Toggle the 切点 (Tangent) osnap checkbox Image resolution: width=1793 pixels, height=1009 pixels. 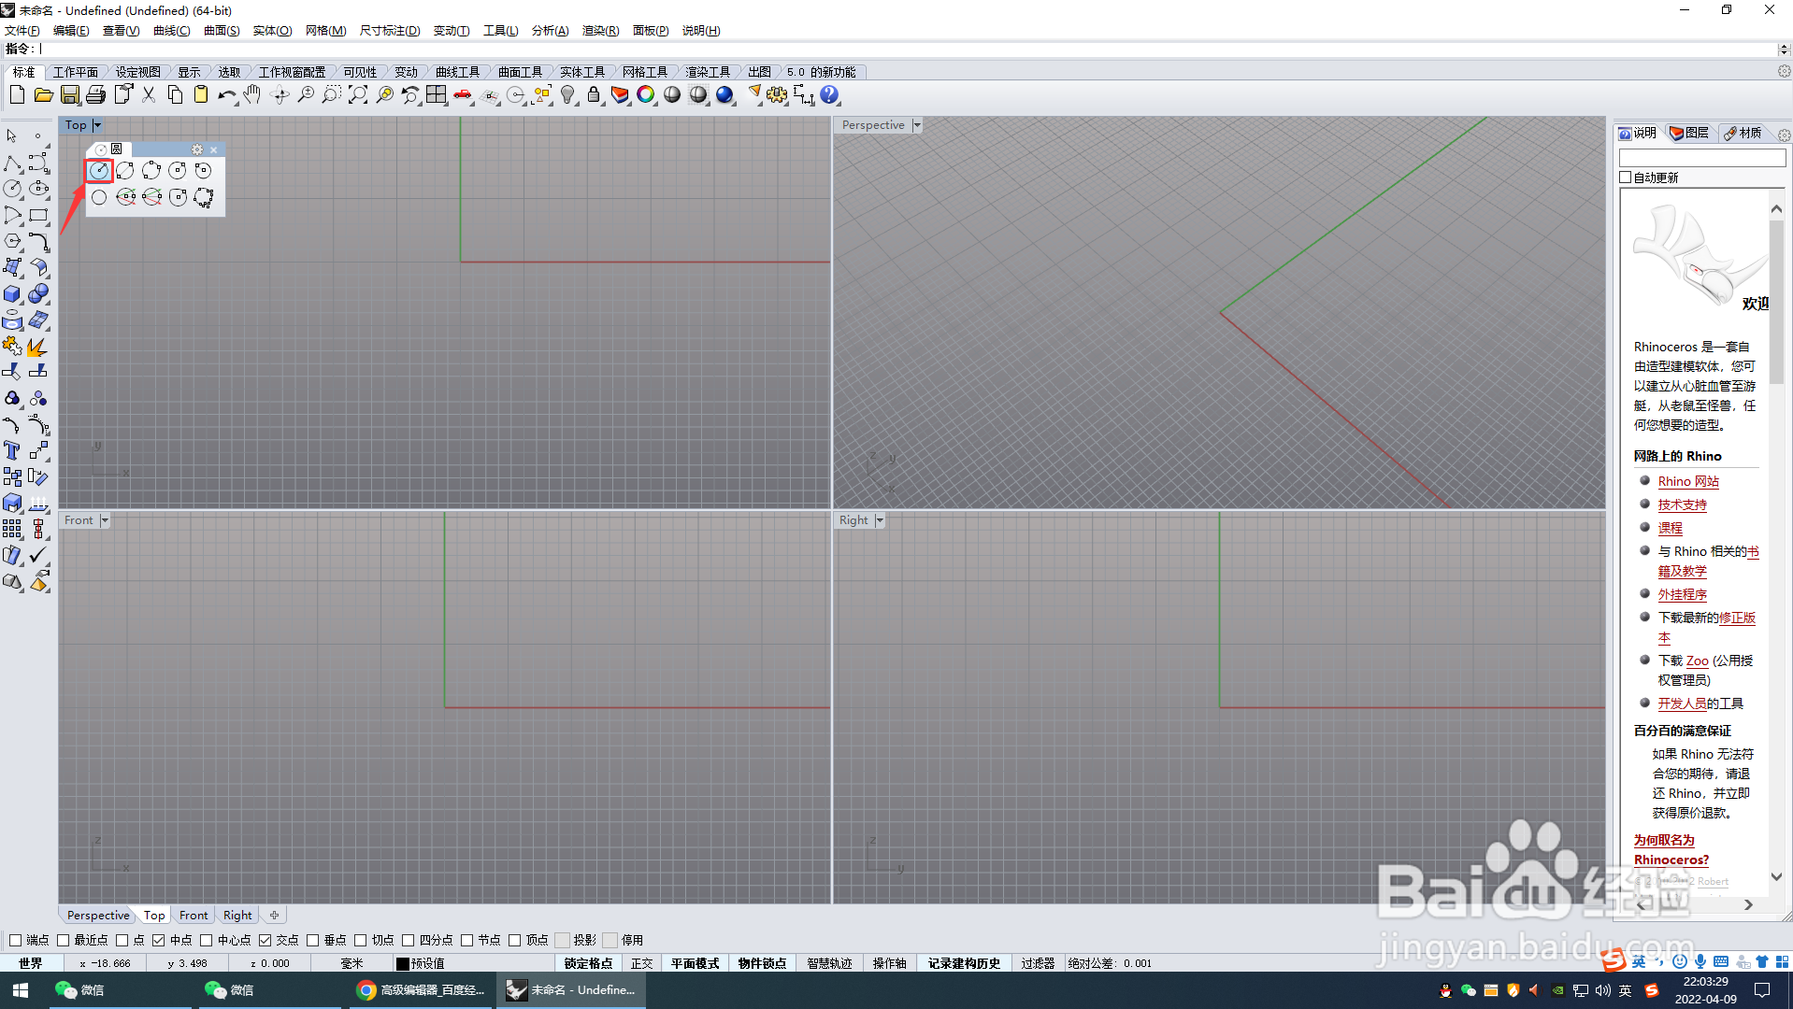361,940
